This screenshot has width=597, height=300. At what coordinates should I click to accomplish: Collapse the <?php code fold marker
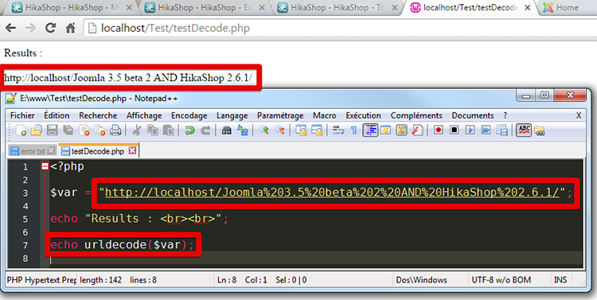pos(45,166)
